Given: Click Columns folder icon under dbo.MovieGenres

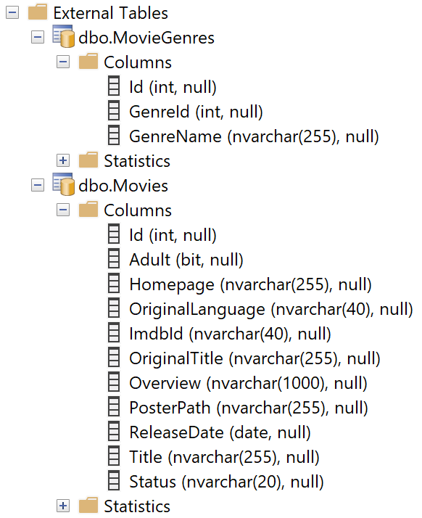Looking at the screenshot, I should 88,62.
